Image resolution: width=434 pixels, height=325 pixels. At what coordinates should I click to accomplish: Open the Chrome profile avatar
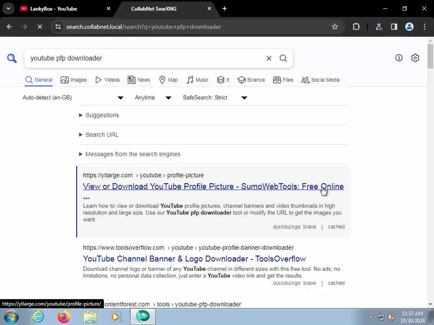click(x=409, y=27)
